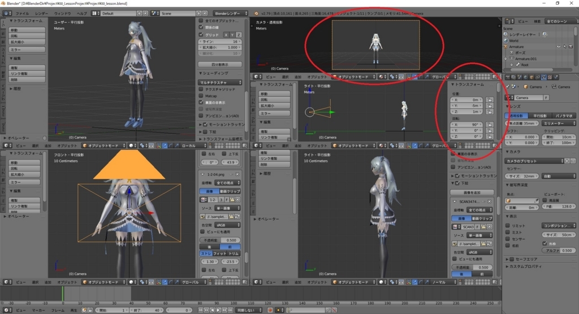The width and height of the screenshot is (579, 314).
Task: Delete the Default screen layout
Action: point(145,14)
